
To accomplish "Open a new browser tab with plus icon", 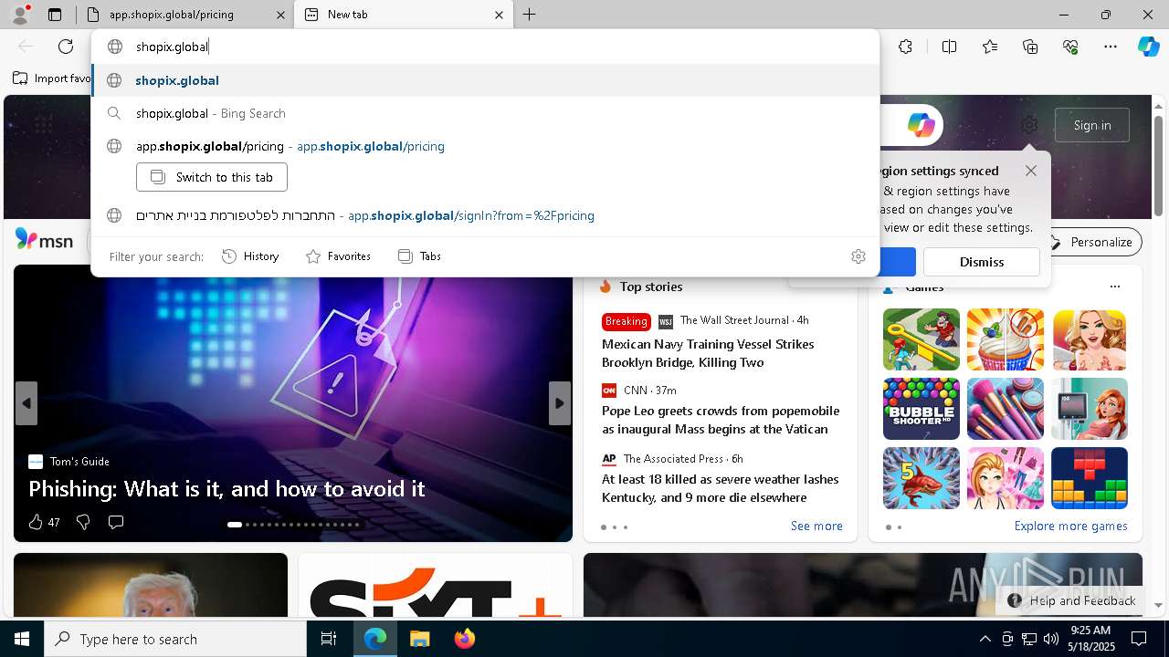I will tap(530, 15).
